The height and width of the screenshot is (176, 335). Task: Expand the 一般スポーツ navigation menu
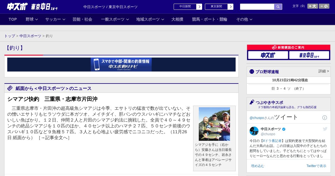[115, 19]
